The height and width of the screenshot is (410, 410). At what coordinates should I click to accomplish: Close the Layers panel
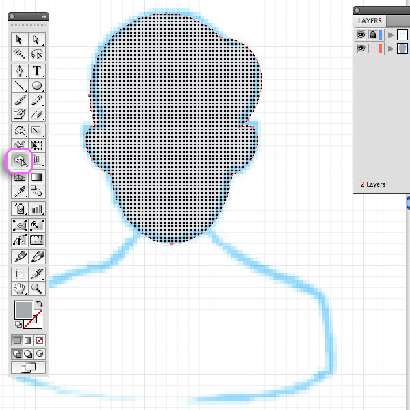click(x=357, y=10)
